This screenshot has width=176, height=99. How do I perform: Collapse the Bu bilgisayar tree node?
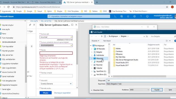click(91, 46)
